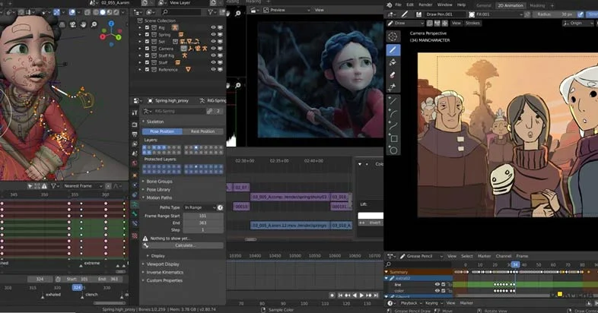Uncheck the Rig collection checkbox
Screen dimensions: 598x313
point(147,28)
